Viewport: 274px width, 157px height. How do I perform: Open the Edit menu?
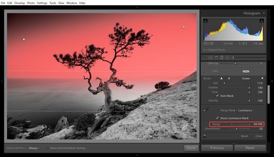[x=10, y=3]
